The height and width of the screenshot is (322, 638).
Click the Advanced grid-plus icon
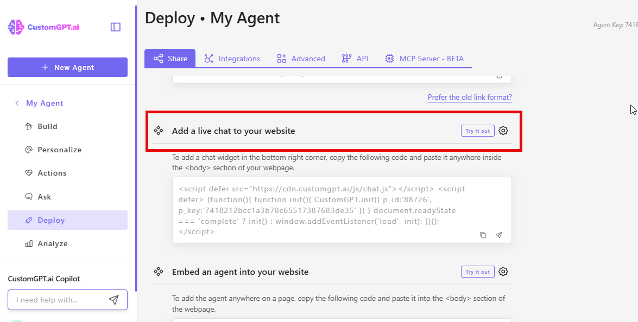[282, 59]
